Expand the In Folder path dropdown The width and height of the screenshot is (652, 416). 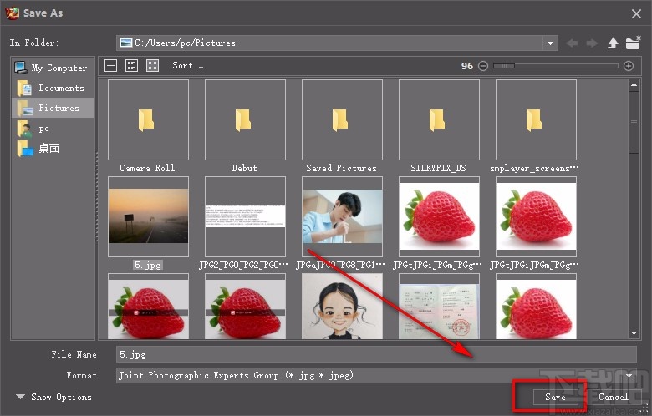550,43
